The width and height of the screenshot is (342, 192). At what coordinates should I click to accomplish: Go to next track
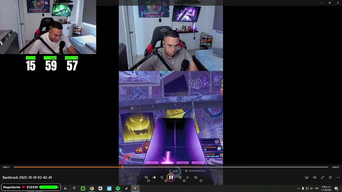point(188,177)
